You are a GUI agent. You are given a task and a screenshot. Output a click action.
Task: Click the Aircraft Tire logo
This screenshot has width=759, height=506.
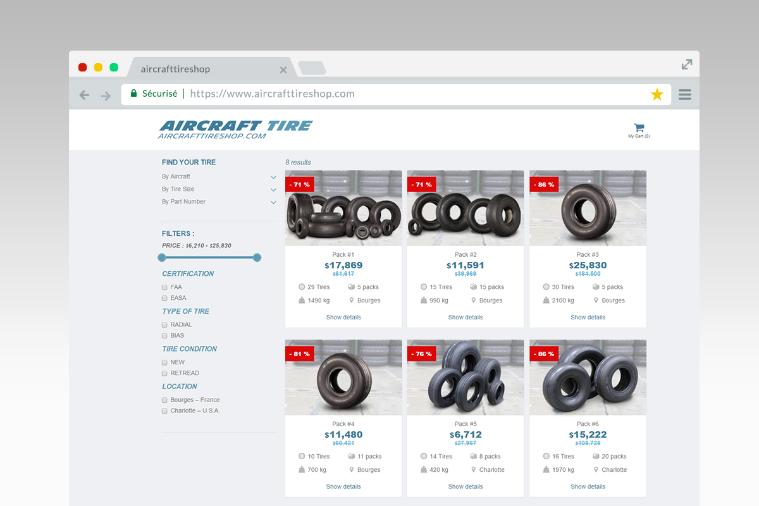tap(235, 130)
